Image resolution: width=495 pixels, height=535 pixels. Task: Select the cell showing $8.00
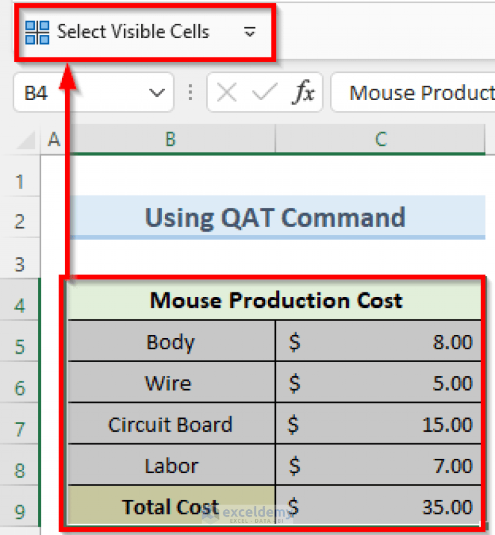coord(380,342)
